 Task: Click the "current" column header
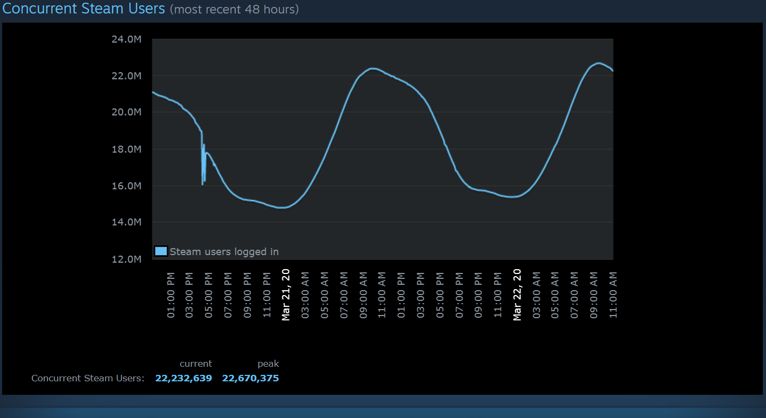[x=196, y=364]
